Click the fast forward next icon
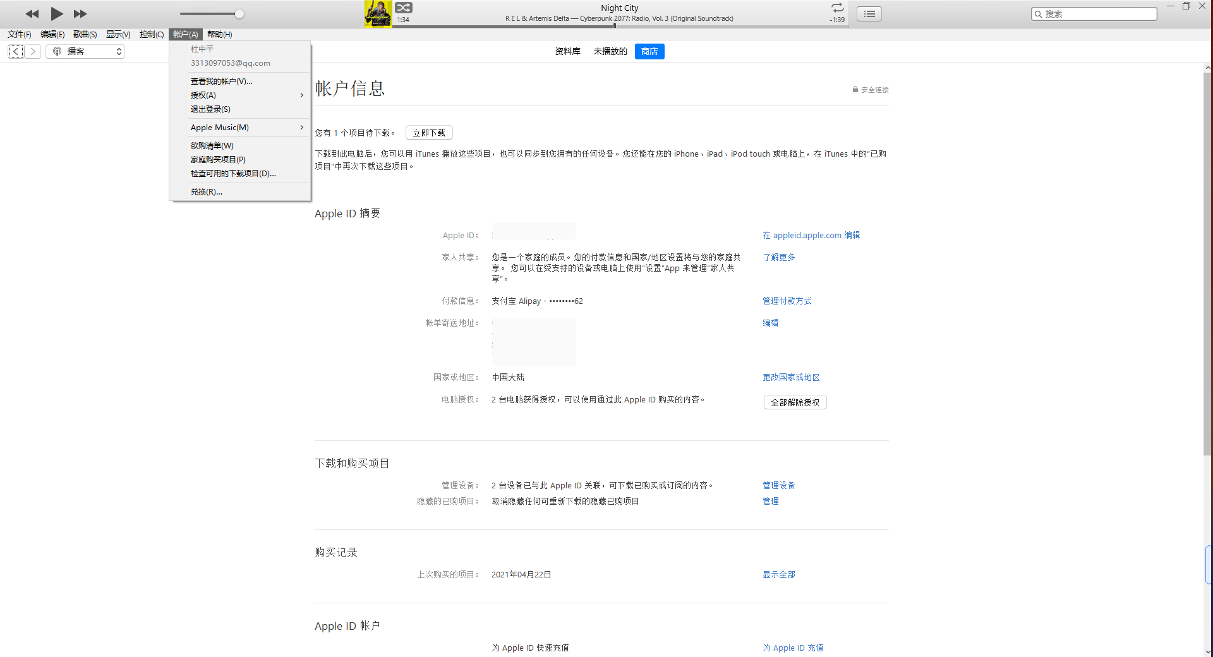Image resolution: width=1213 pixels, height=657 pixels. [x=80, y=14]
